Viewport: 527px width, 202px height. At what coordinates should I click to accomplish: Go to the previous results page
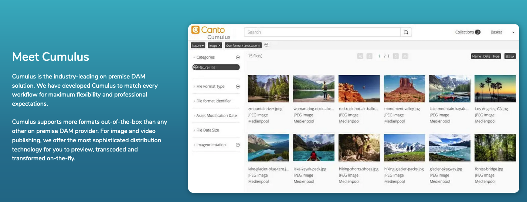369,56
